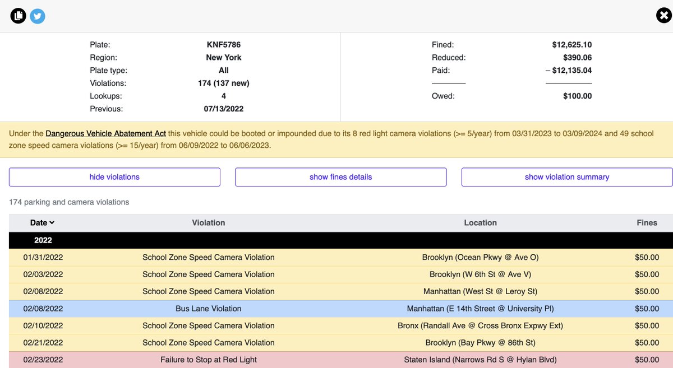Click Brooklyn (Bay Pkwy @ 86th St) location
This screenshot has height=368, width=673.
[481, 343]
